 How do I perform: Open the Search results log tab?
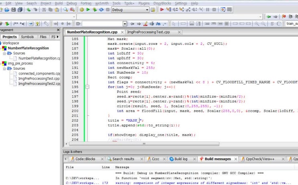click(123, 159)
